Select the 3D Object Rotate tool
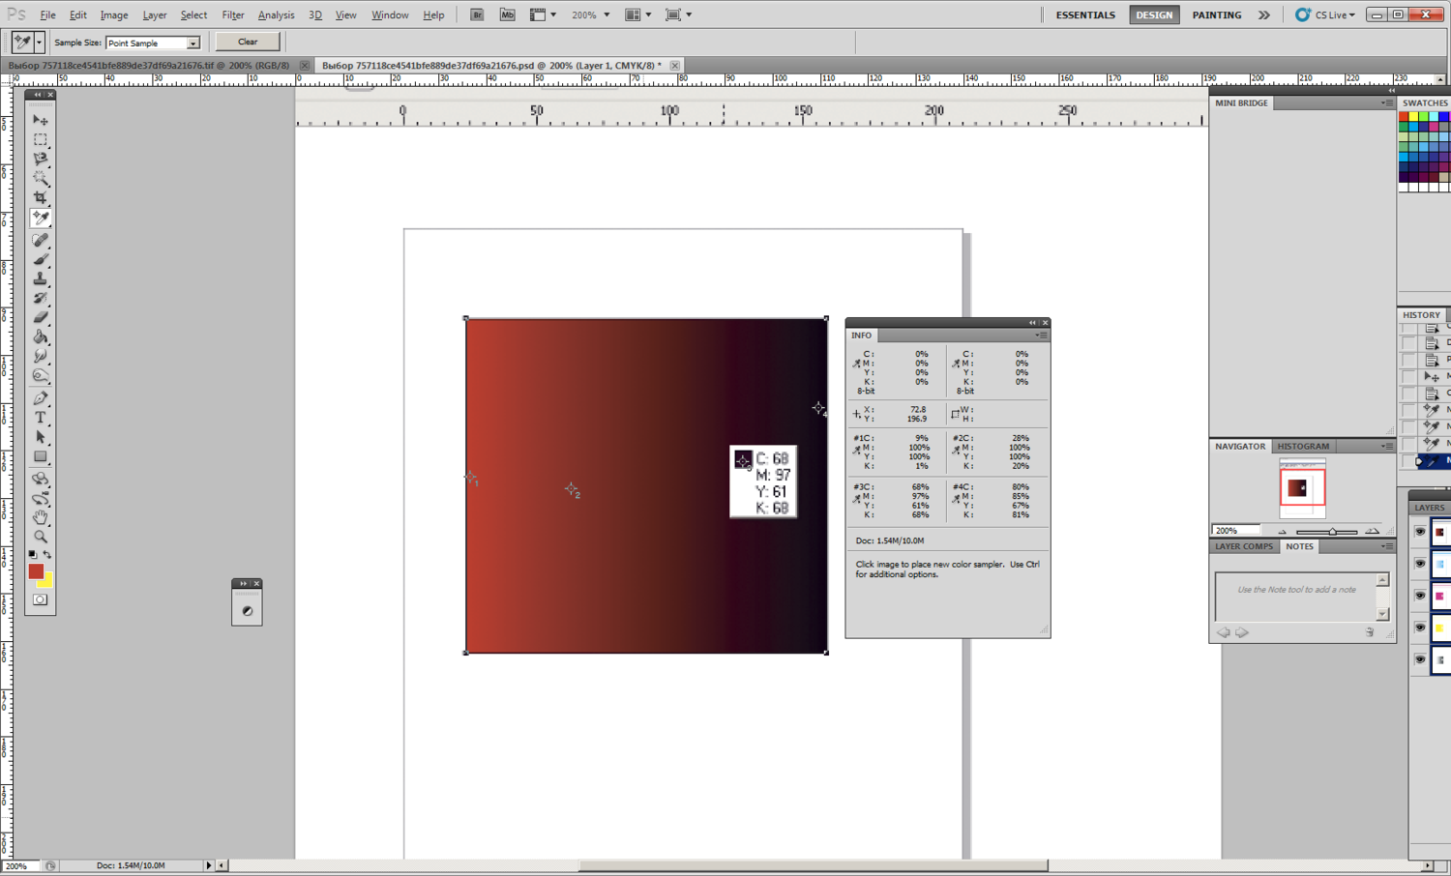The width and height of the screenshot is (1451, 876). [41, 479]
